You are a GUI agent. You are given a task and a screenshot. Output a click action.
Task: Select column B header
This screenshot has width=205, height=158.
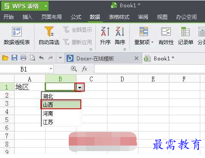tap(61, 79)
